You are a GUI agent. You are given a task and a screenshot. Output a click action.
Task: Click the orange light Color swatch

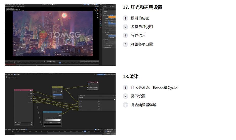(112, 17)
